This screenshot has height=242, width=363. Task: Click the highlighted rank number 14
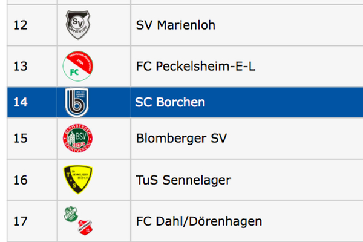pyautogui.click(x=20, y=102)
